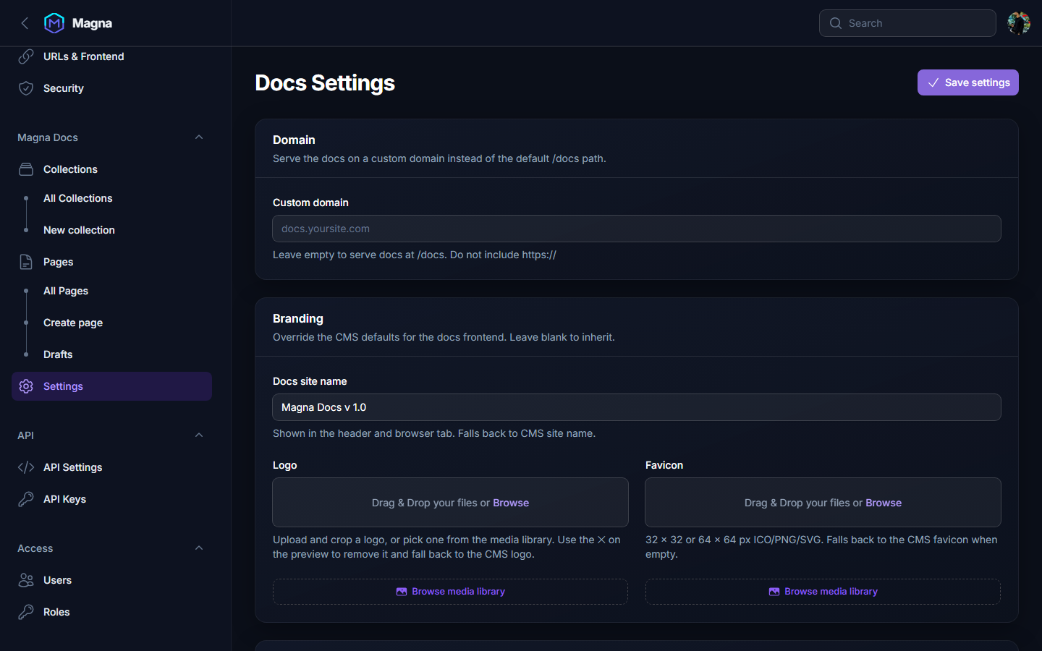Click Browse link in Favicon drop zone
1042x651 pixels.
coord(884,503)
